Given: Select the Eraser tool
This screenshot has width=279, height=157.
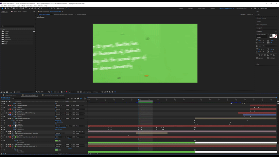Looking at the screenshot, I should tap(35, 9).
